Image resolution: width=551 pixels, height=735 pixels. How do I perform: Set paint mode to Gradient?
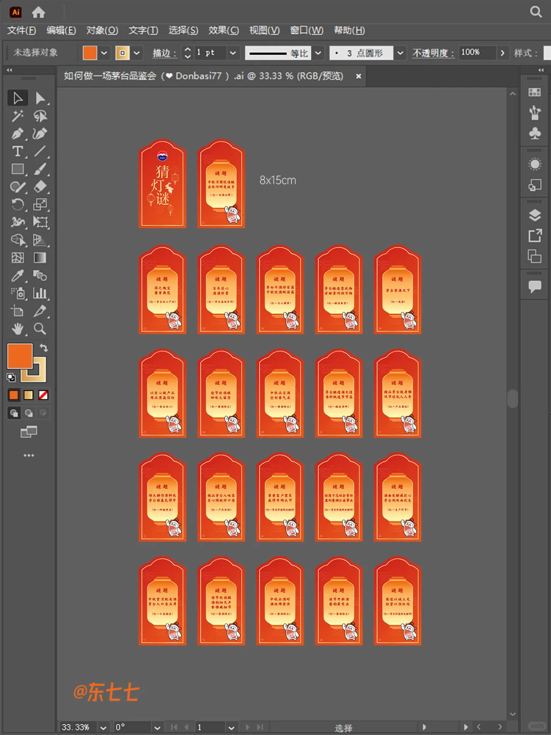pyautogui.click(x=29, y=395)
